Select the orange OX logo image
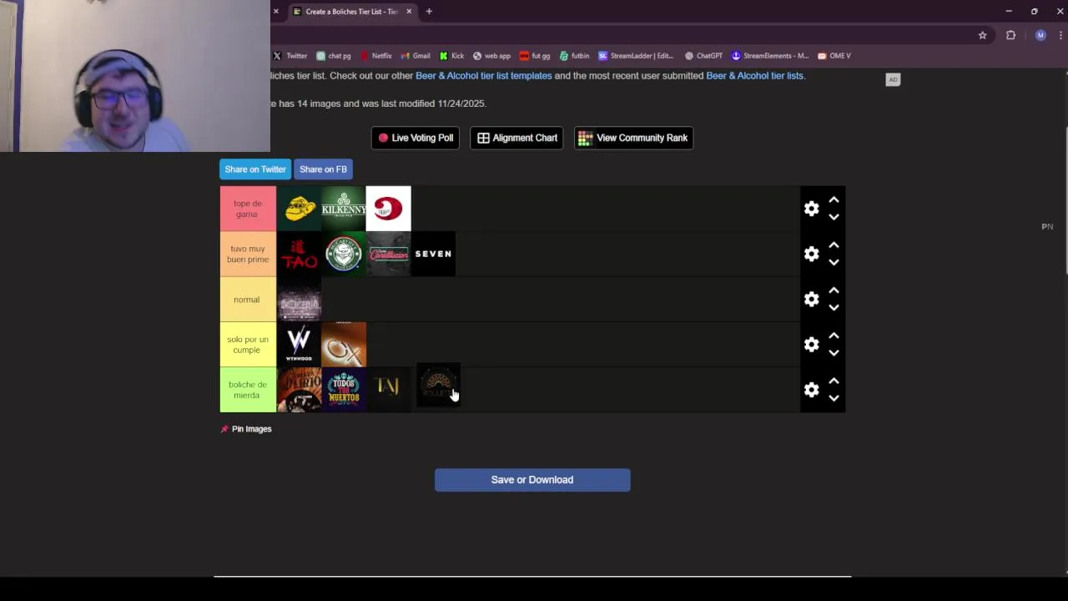 (x=344, y=344)
